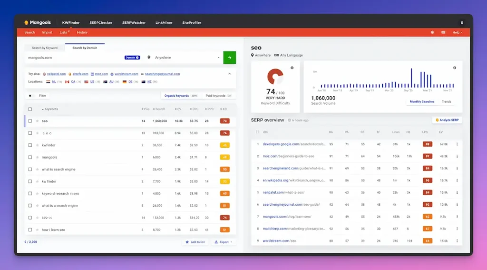Switch to Search by Keyword tab
The image size is (487, 270).
(45, 48)
